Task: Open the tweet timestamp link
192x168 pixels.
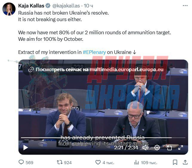Action: click(x=88, y=6)
